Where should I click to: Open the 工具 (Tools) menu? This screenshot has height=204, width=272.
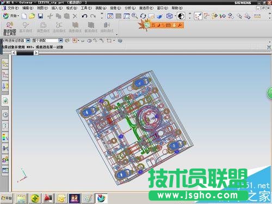pyautogui.click(x=86, y=8)
